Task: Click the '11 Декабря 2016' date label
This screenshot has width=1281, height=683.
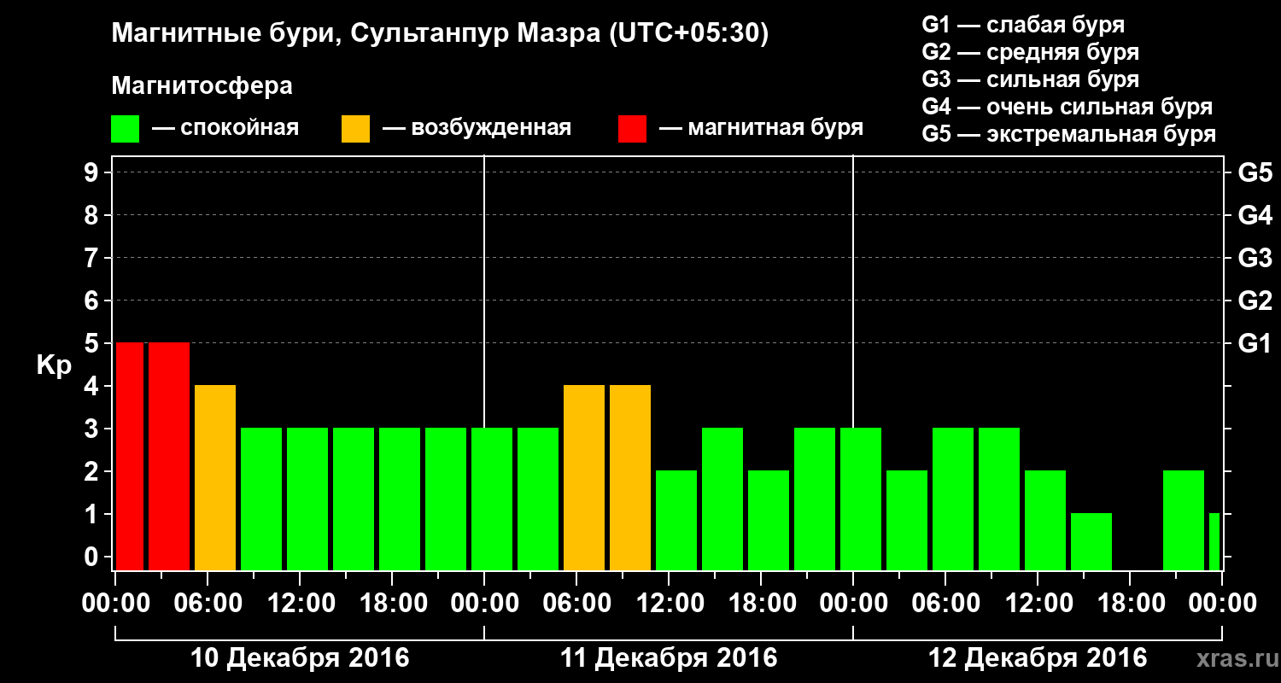Action: click(669, 658)
